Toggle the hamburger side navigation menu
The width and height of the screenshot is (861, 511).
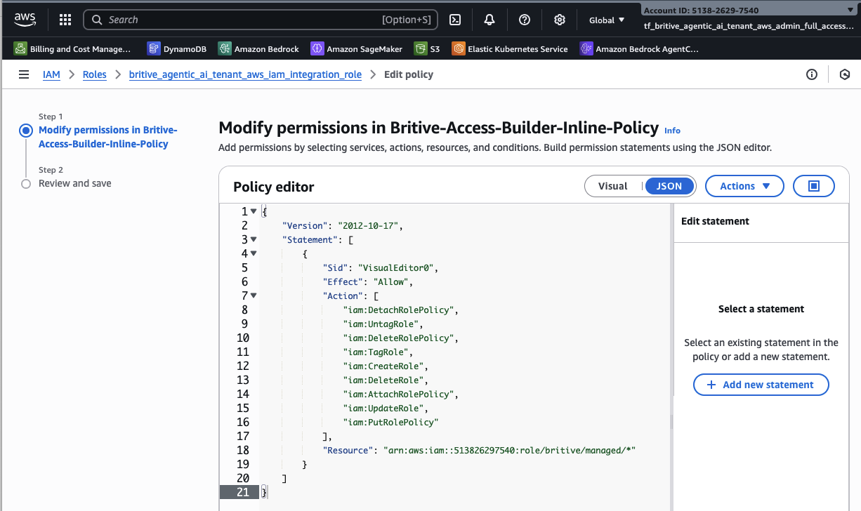[x=24, y=74]
